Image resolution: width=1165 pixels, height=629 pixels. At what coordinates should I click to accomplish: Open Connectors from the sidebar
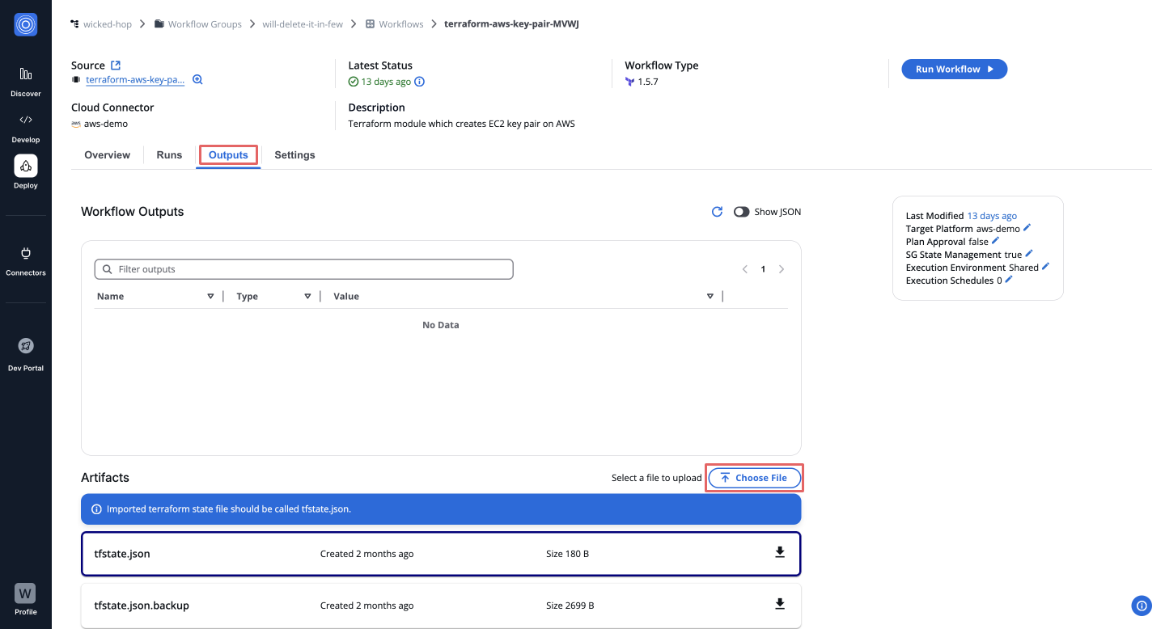pos(25,260)
